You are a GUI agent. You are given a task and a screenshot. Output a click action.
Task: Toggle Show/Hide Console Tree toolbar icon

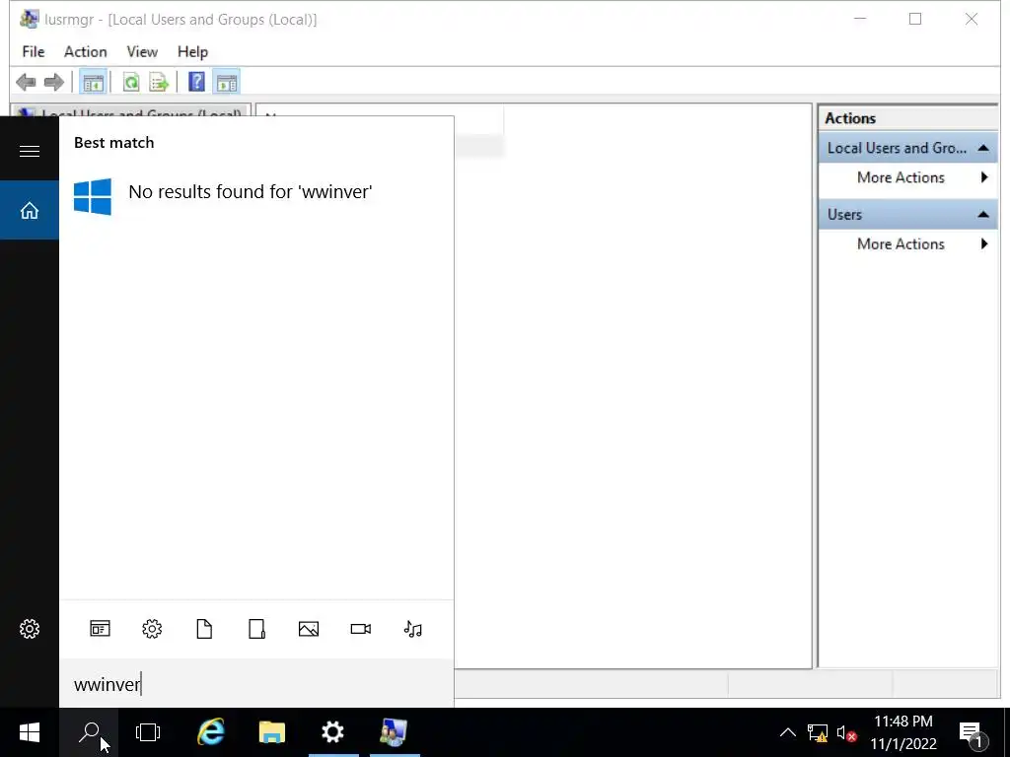click(x=93, y=83)
